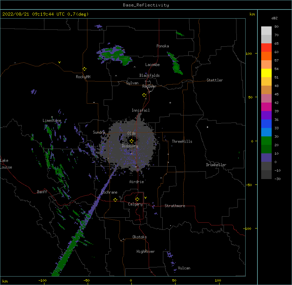The width and height of the screenshot is (292, 285).
Task: Click the Limestone label
Action: pos(52,120)
